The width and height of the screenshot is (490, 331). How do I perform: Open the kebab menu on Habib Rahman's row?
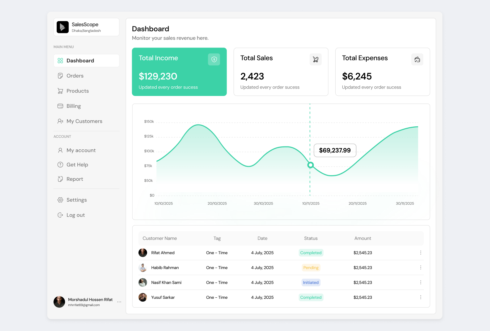421,267
